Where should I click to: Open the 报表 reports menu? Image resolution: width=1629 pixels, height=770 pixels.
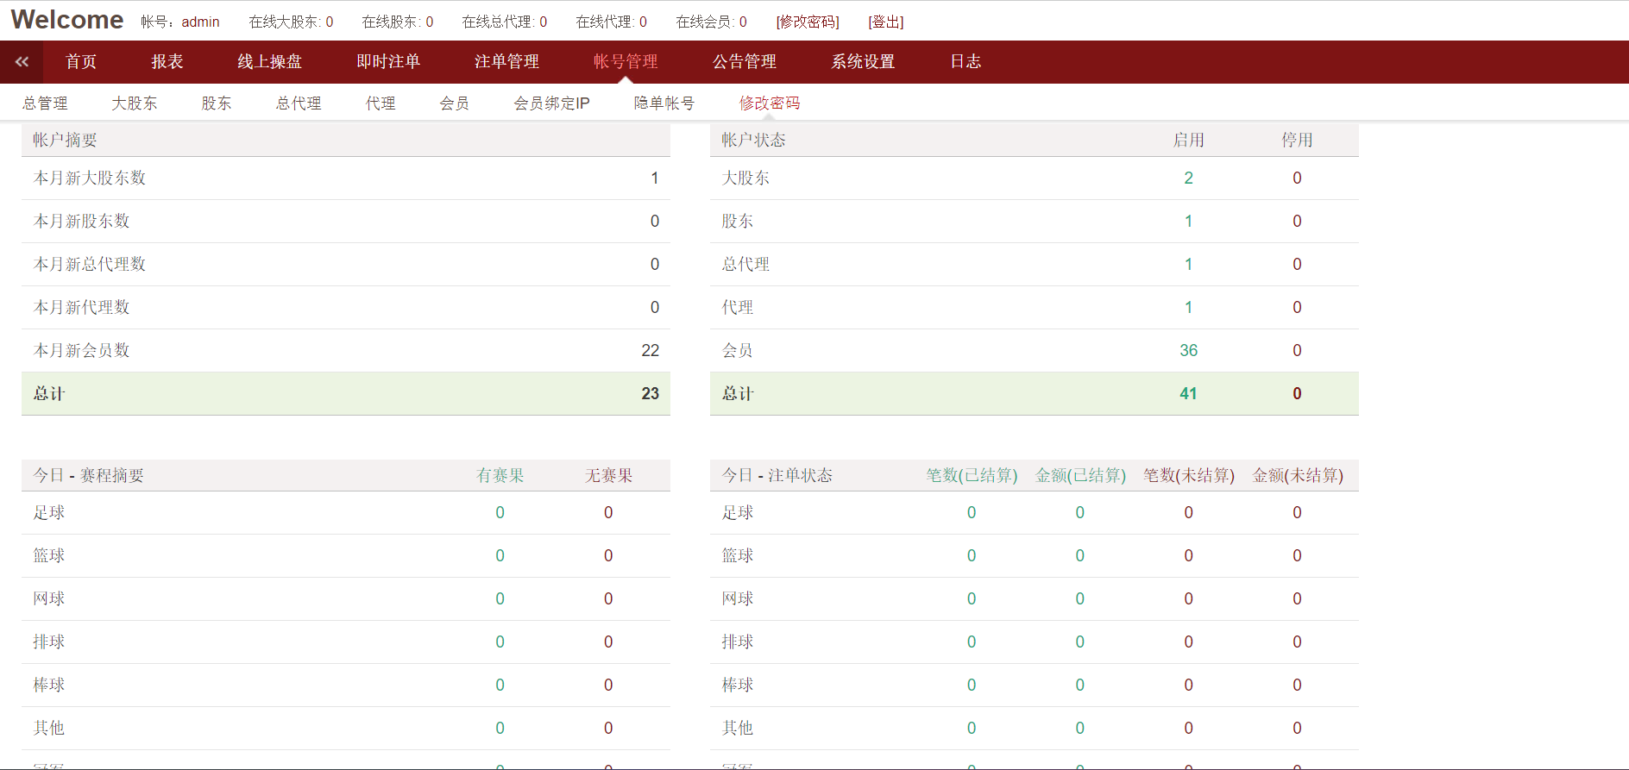167,62
